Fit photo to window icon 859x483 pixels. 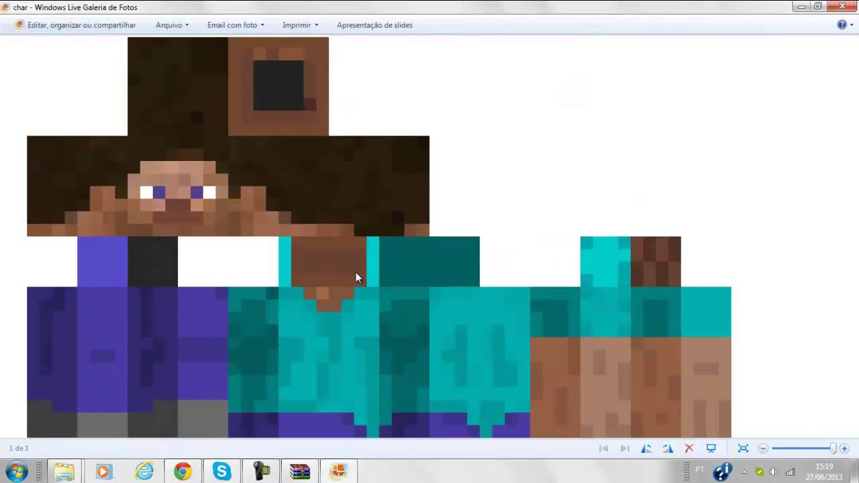(x=743, y=448)
